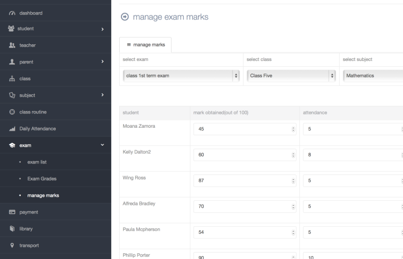403x259 pixels.
Task: Open the Class Five class dropdown
Action: 291,75
